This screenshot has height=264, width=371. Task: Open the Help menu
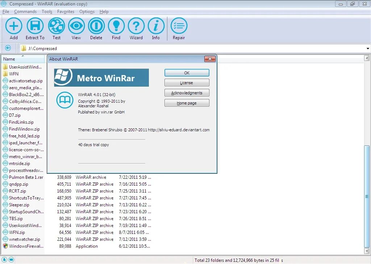[x=104, y=12]
